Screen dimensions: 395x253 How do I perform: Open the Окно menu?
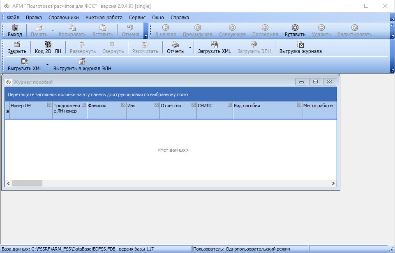pos(158,18)
